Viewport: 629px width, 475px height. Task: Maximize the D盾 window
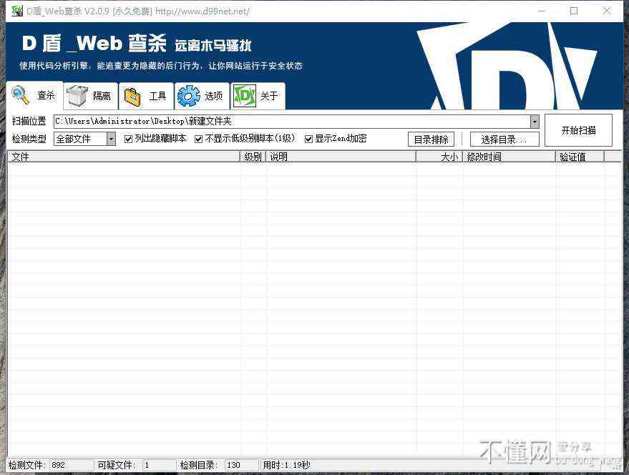click(x=574, y=11)
